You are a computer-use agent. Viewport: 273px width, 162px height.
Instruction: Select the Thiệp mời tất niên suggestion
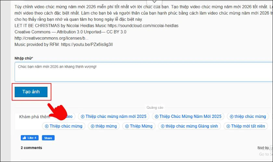pyautogui.click(x=248, y=126)
